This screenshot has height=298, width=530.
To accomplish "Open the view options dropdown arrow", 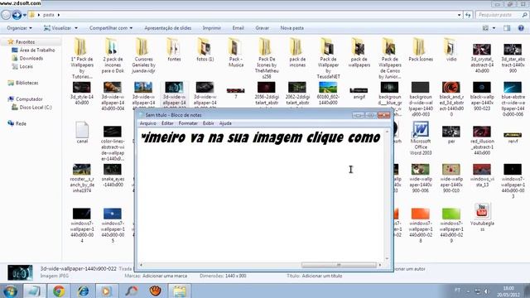I will 494,28.
